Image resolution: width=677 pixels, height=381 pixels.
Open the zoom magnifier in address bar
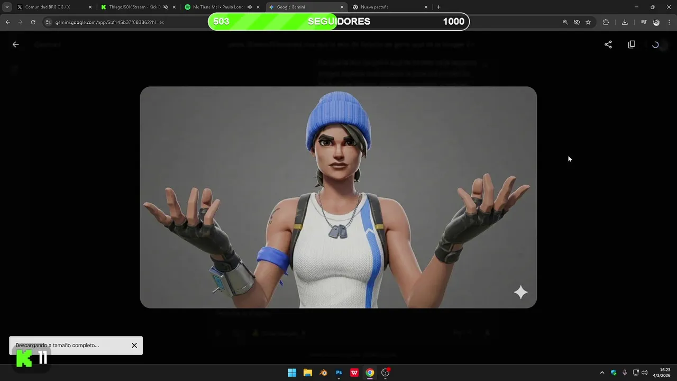[x=565, y=22]
